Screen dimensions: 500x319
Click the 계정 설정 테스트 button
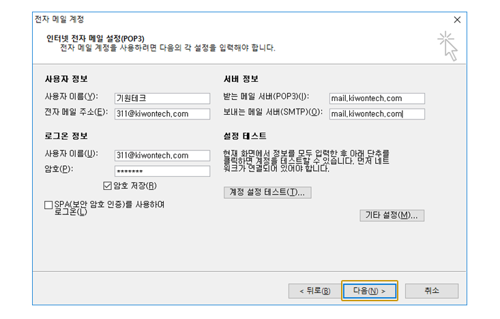[267, 193]
